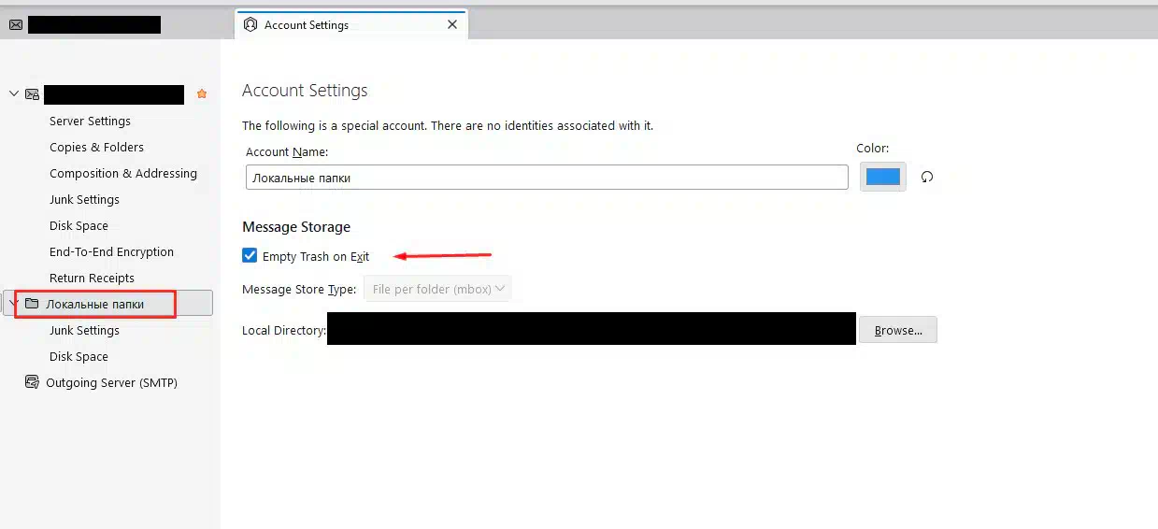Collapse the Локальные папки tree node
Viewport: 1158px width, 529px height.
13,303
